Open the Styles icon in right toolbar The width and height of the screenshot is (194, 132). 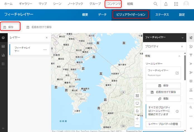[x=191, y=46]
